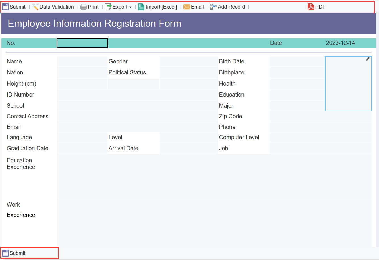Click into the School field
This screenshot has width=379, height=260.
pyautogui.click(x=137, y=106)
